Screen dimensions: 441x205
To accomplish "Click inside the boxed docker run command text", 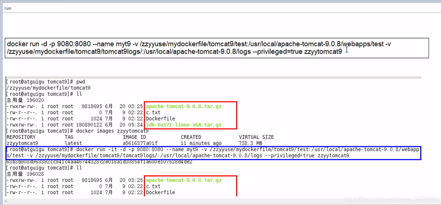I will [217, 48].
